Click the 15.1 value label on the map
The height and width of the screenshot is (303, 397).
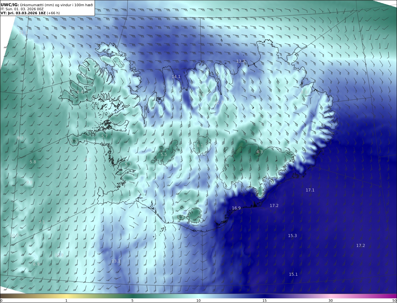(x=293, y=274)
